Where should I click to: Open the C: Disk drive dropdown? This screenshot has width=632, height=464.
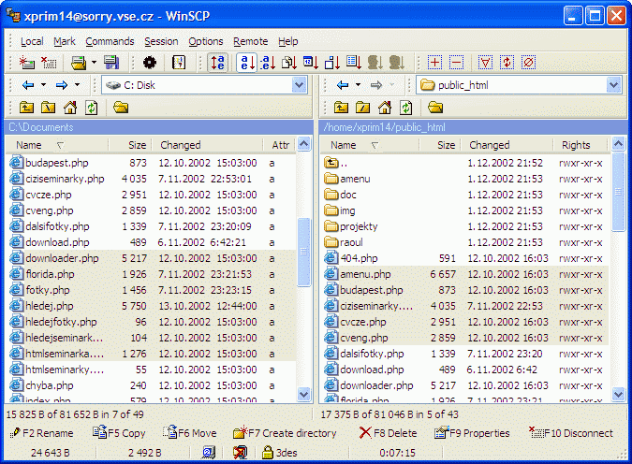tap(299, 85)
